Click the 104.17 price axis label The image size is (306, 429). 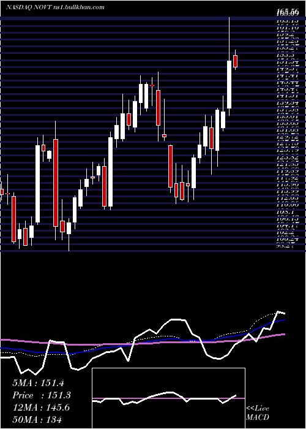coord(287,226)
